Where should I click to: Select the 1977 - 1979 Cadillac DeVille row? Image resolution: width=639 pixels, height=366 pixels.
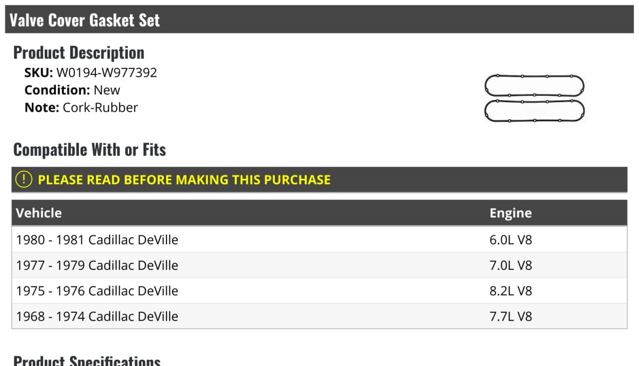[319, 265]
